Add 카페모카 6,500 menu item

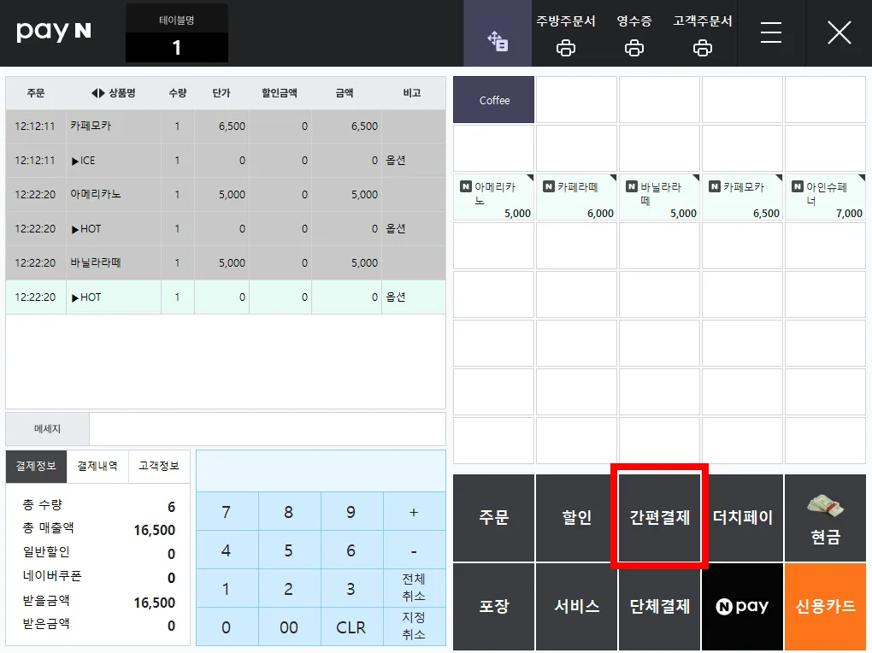(742, 198)
